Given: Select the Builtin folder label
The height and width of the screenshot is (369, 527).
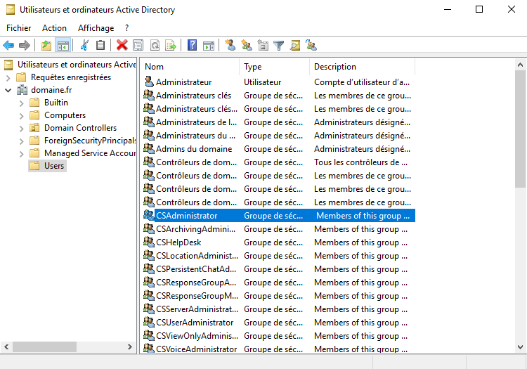Looking at the screenshot, I should pos(56,103).
